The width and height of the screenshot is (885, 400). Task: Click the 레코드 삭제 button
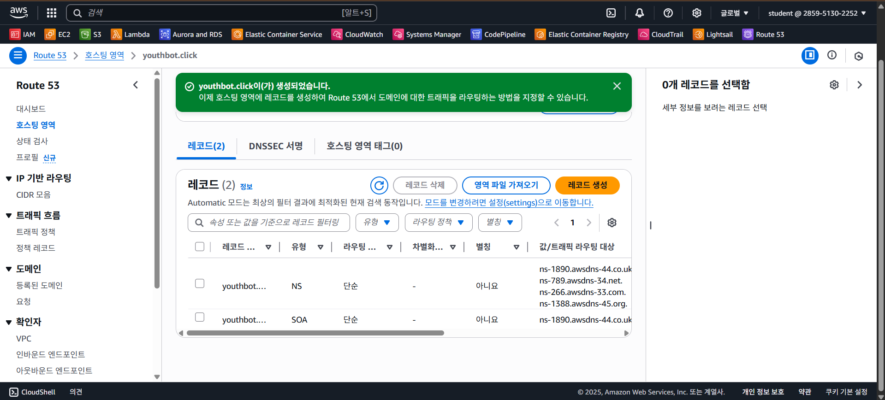click(425, 185)
